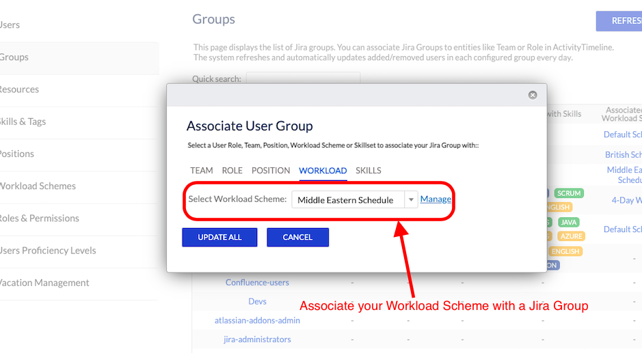Click the Manage link
This screenshot has height=353, width=642.
click(x=436, y=199)
